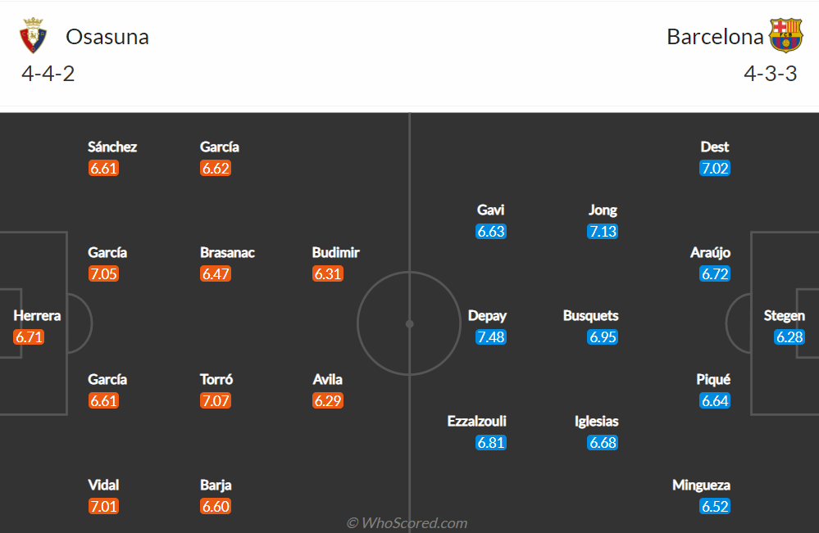This screenshot has height=533, width=819.
Task: Select Jong's 7.13 rating badge
Action: click(603, 231)
